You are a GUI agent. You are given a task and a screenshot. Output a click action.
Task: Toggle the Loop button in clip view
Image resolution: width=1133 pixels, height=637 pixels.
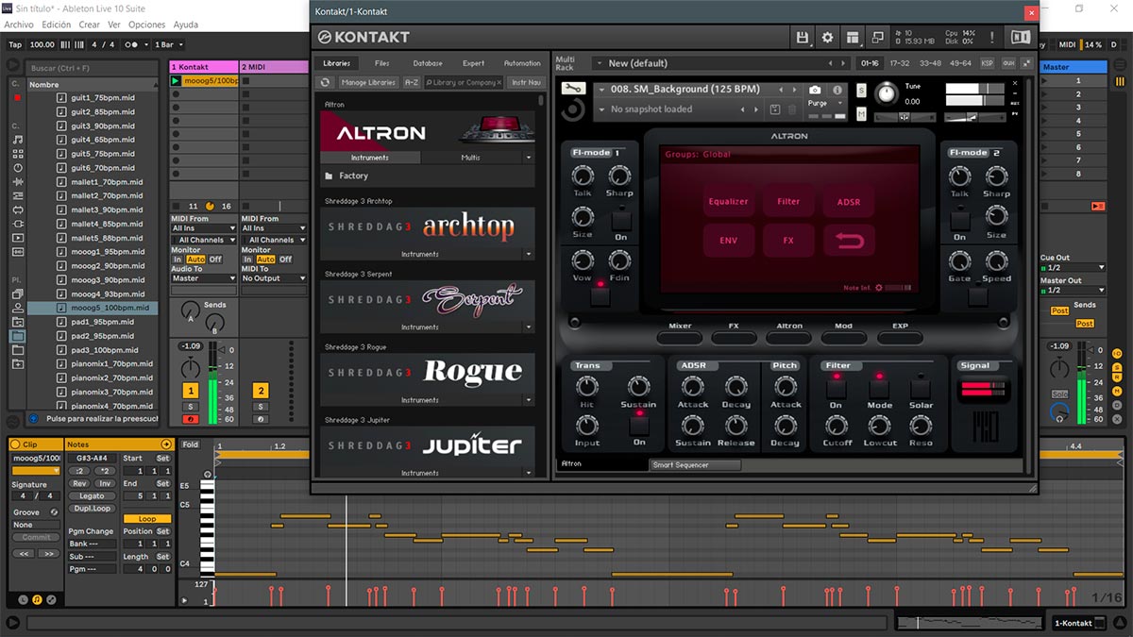click(x=147, y=519)
